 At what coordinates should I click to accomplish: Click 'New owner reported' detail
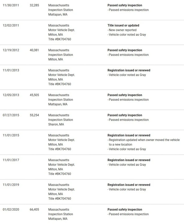123,30
